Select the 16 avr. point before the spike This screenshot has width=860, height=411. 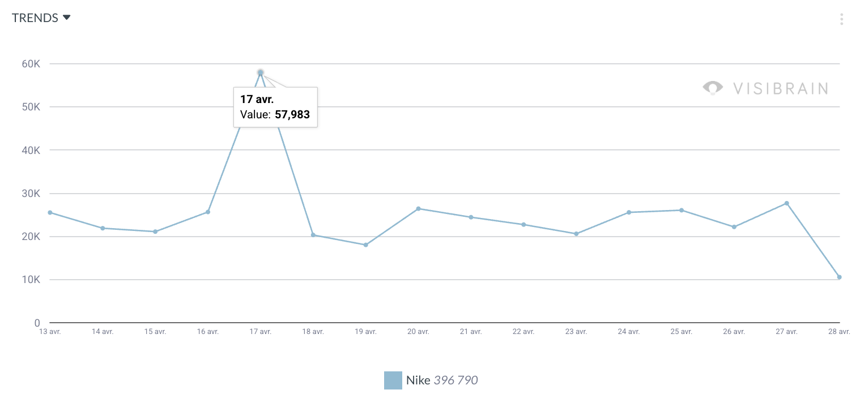point(208,212)
